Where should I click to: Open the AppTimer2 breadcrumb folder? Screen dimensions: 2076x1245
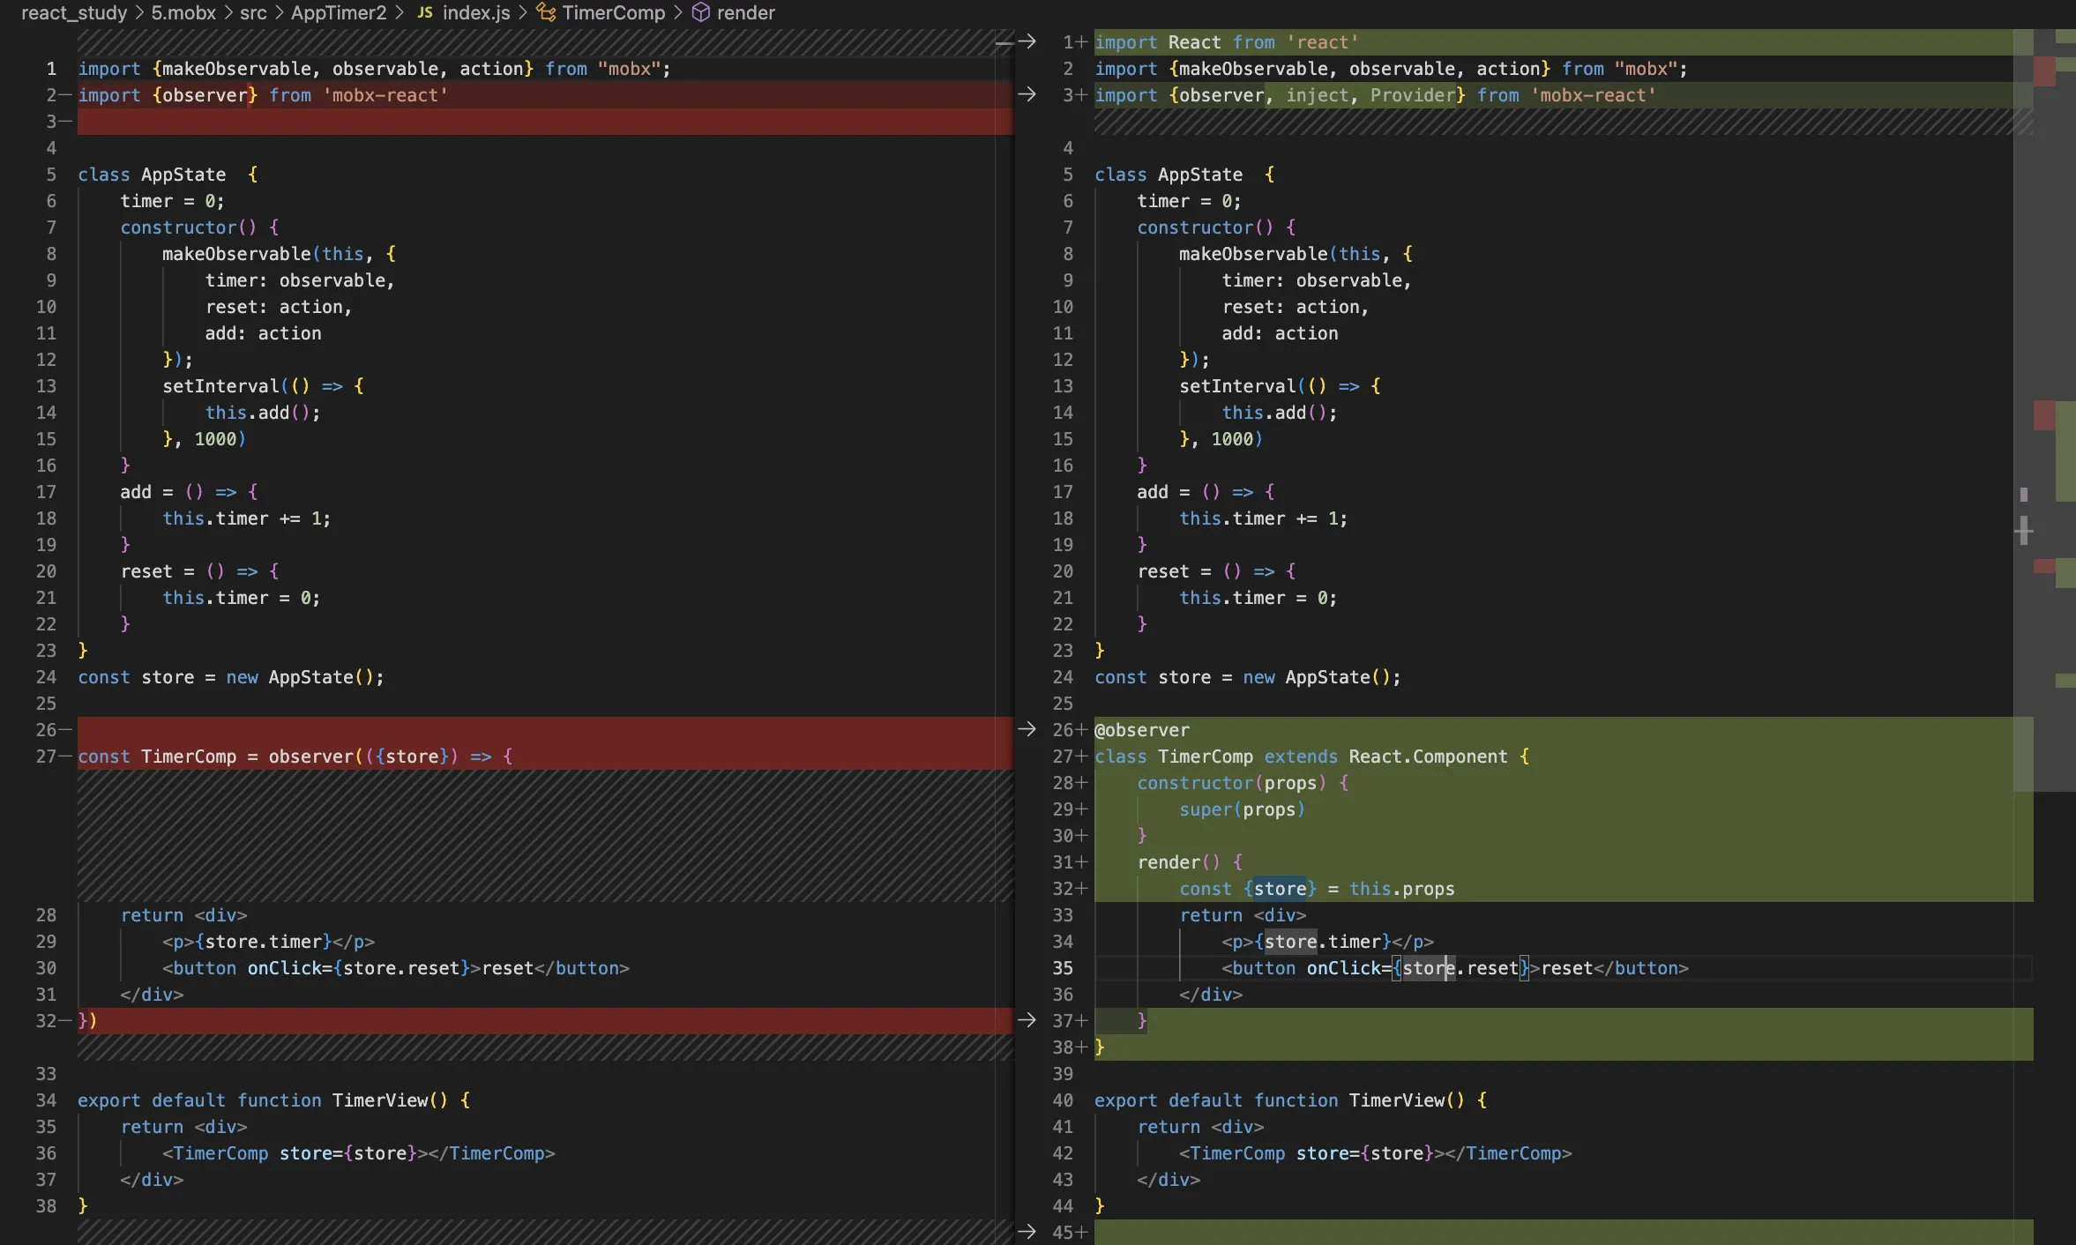point(339,12)
